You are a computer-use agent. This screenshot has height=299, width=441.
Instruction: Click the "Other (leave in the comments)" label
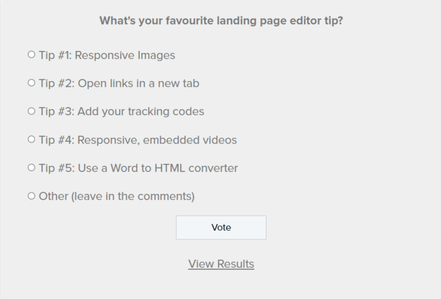click(x=117, y=196)
